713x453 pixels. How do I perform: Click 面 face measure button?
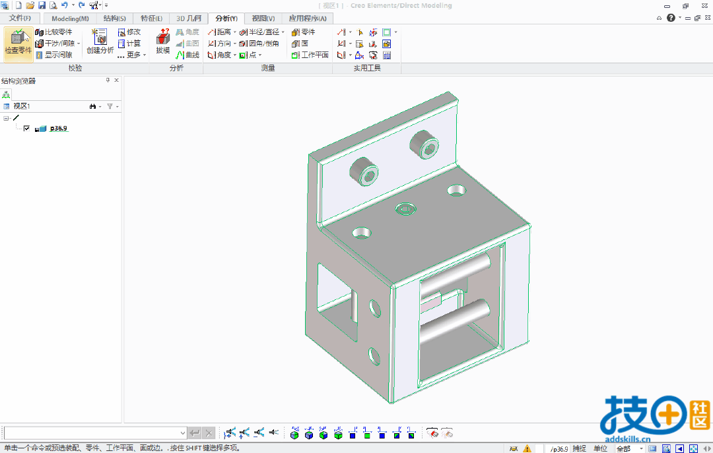coord(300,44)
